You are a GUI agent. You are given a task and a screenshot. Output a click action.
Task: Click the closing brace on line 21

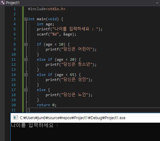tap(29, 110)
